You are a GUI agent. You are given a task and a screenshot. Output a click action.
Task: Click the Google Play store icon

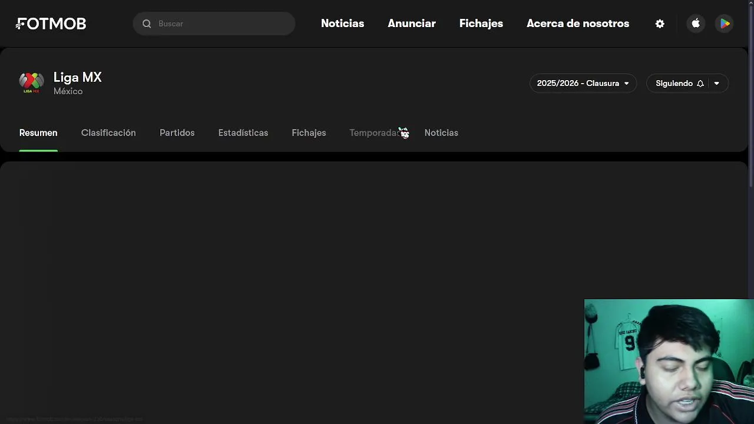[x=725, y=24]
